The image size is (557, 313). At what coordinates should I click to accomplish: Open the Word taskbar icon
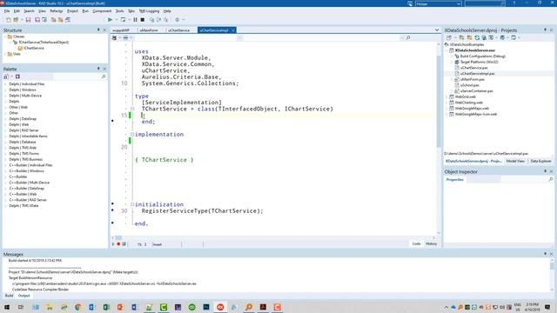(134, 307)
